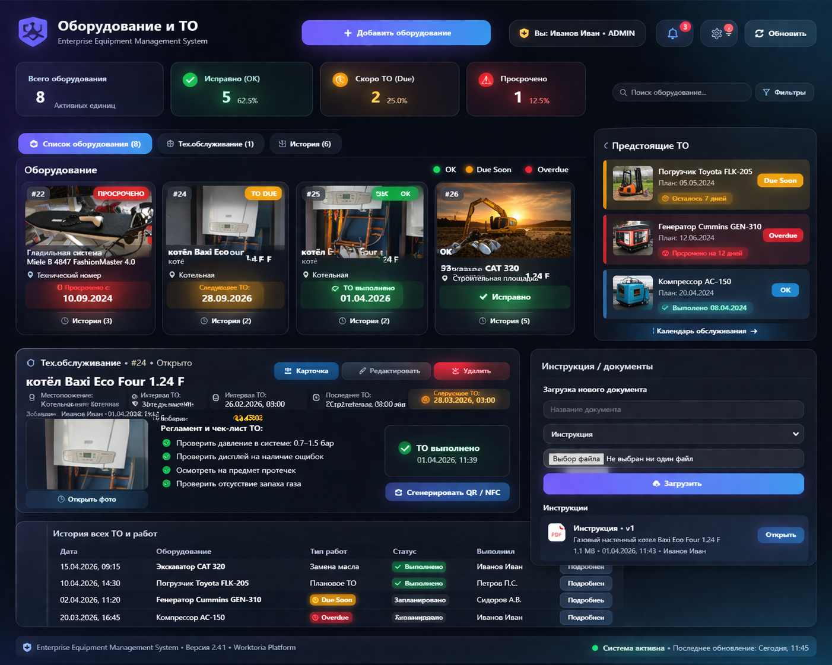The width and height of the screenshot is (832, 665).
Task: Click the red warning Просрочено icon
Action: [x=486, y=79]
